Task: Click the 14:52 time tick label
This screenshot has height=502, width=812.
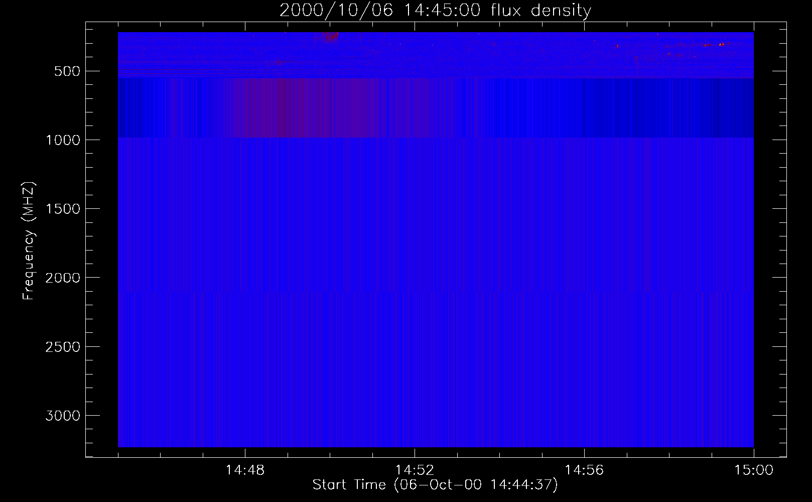Action: [x=415, y=470]
